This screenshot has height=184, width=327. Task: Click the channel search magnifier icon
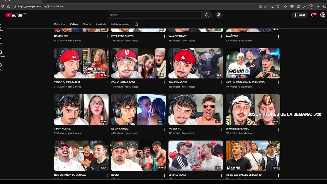[x=136, y=24]
